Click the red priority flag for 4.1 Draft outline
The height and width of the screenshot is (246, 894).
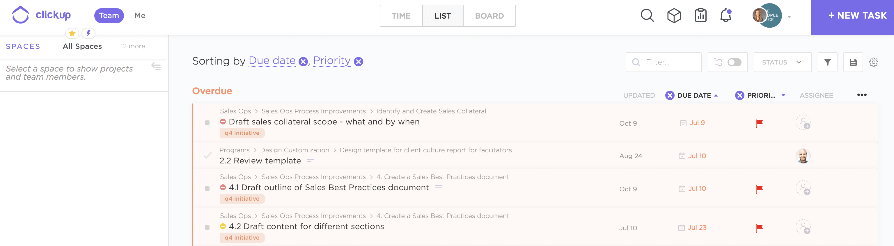(759, 189)
